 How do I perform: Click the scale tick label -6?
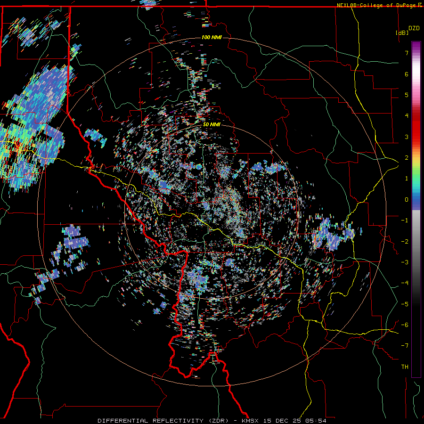tap(405, 325)
